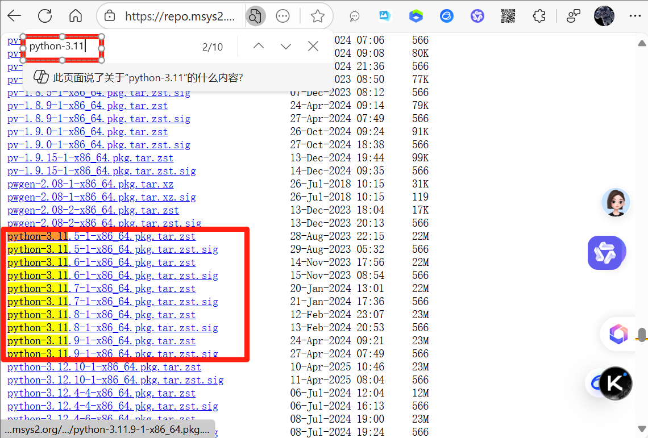View site information lock icon
The image size is (648, 438).
(x=110, y=16)
